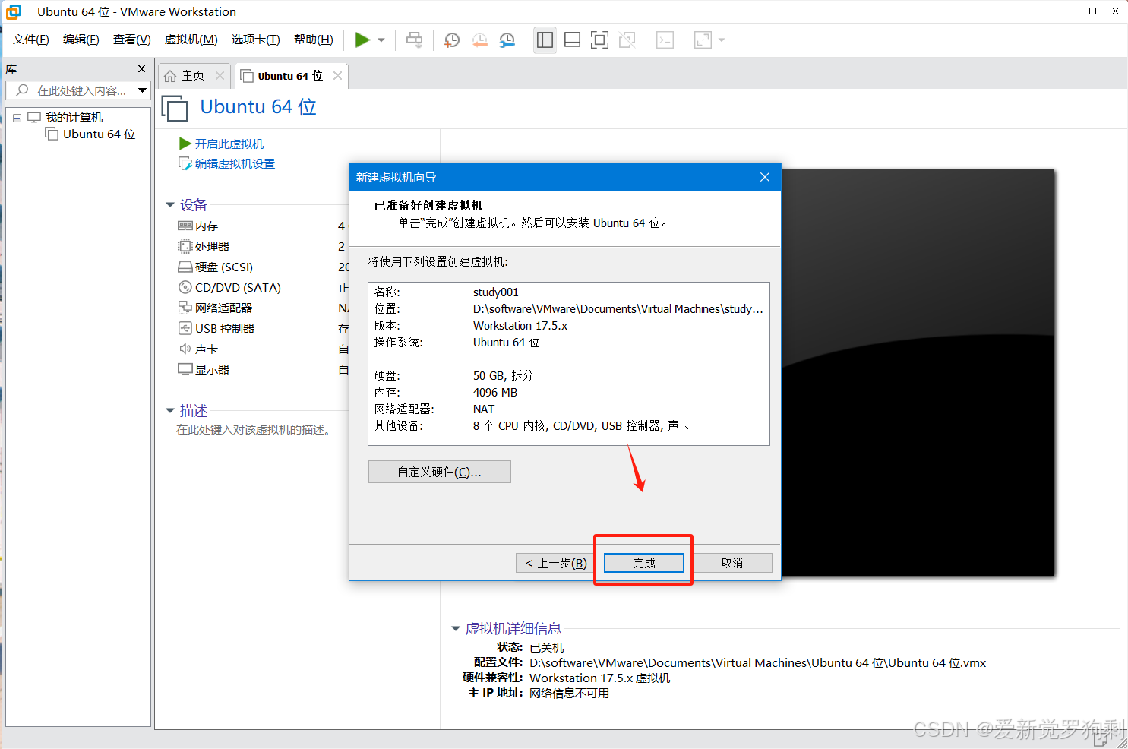
Task: Take a snapshot with the clock-plus icon
Action: (x=452, y=40)
